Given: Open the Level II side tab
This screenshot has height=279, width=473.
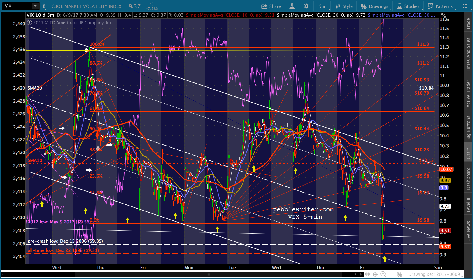Looking at the screenshot, I should pos(468,205).
